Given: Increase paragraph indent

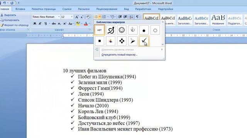Looking at the screenshot, I should click(125, 17).
